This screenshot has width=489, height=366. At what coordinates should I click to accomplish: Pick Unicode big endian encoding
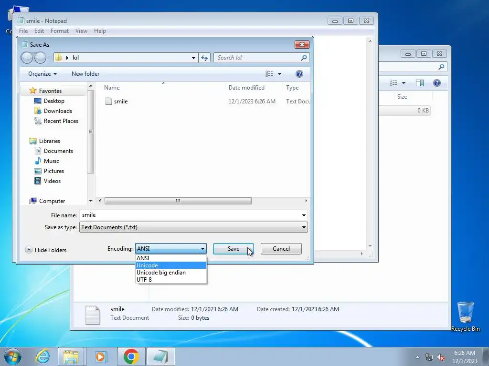(171, 272)
